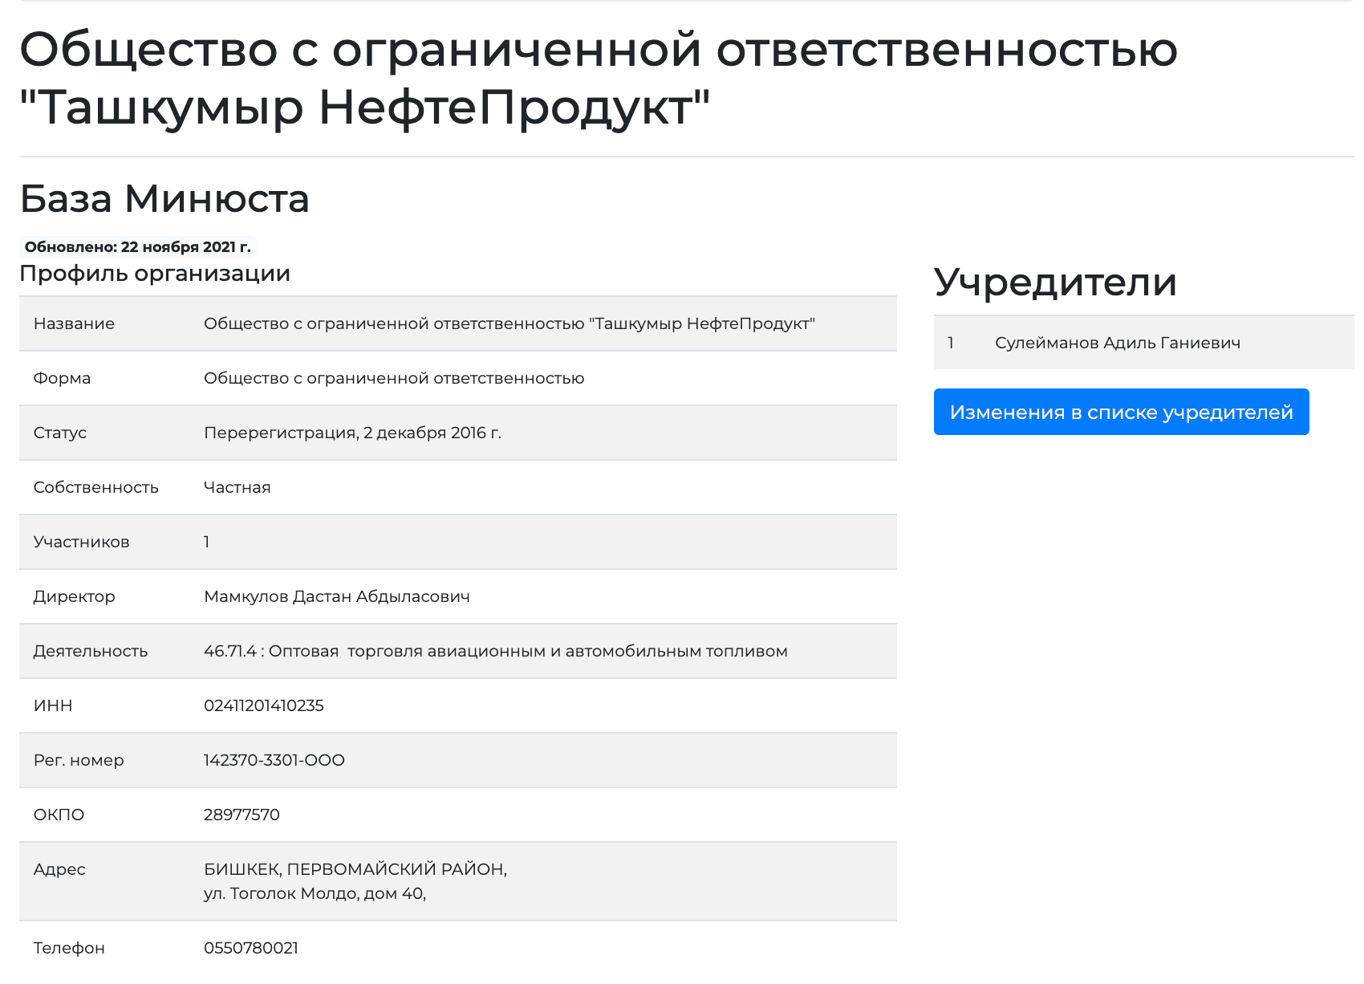Click the 'Участников' row label
The image size is (1364, 984).
[x=81, y=542]
